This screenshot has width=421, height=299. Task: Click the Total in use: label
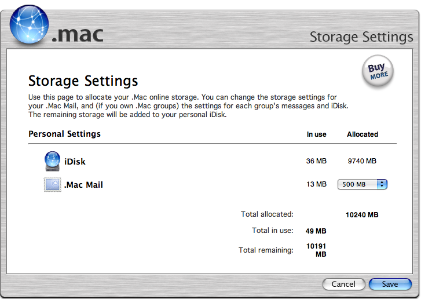[273, 231]
